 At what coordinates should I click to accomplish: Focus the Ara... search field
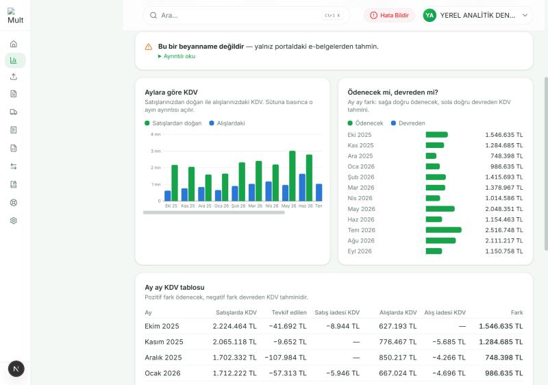[x=246, y=15]
